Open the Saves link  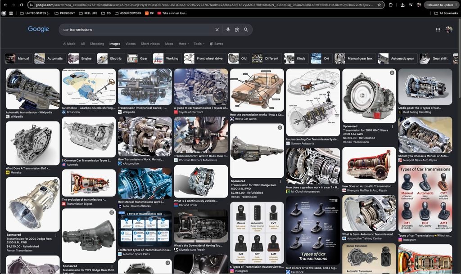coord(217,44)
